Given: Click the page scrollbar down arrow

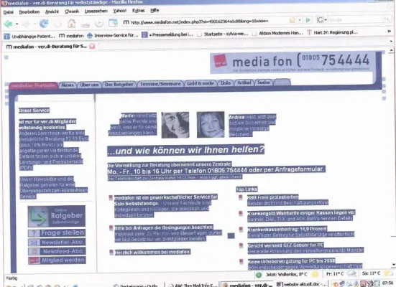Looking at the screenshot, I should click(x=393, y=264).
